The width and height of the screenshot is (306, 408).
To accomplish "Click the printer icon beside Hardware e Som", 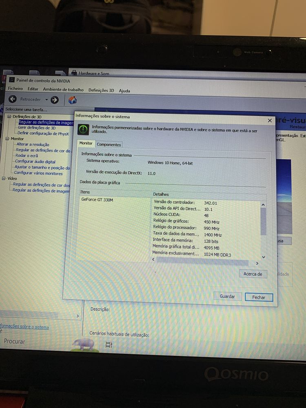I will [x=74, y=73].
